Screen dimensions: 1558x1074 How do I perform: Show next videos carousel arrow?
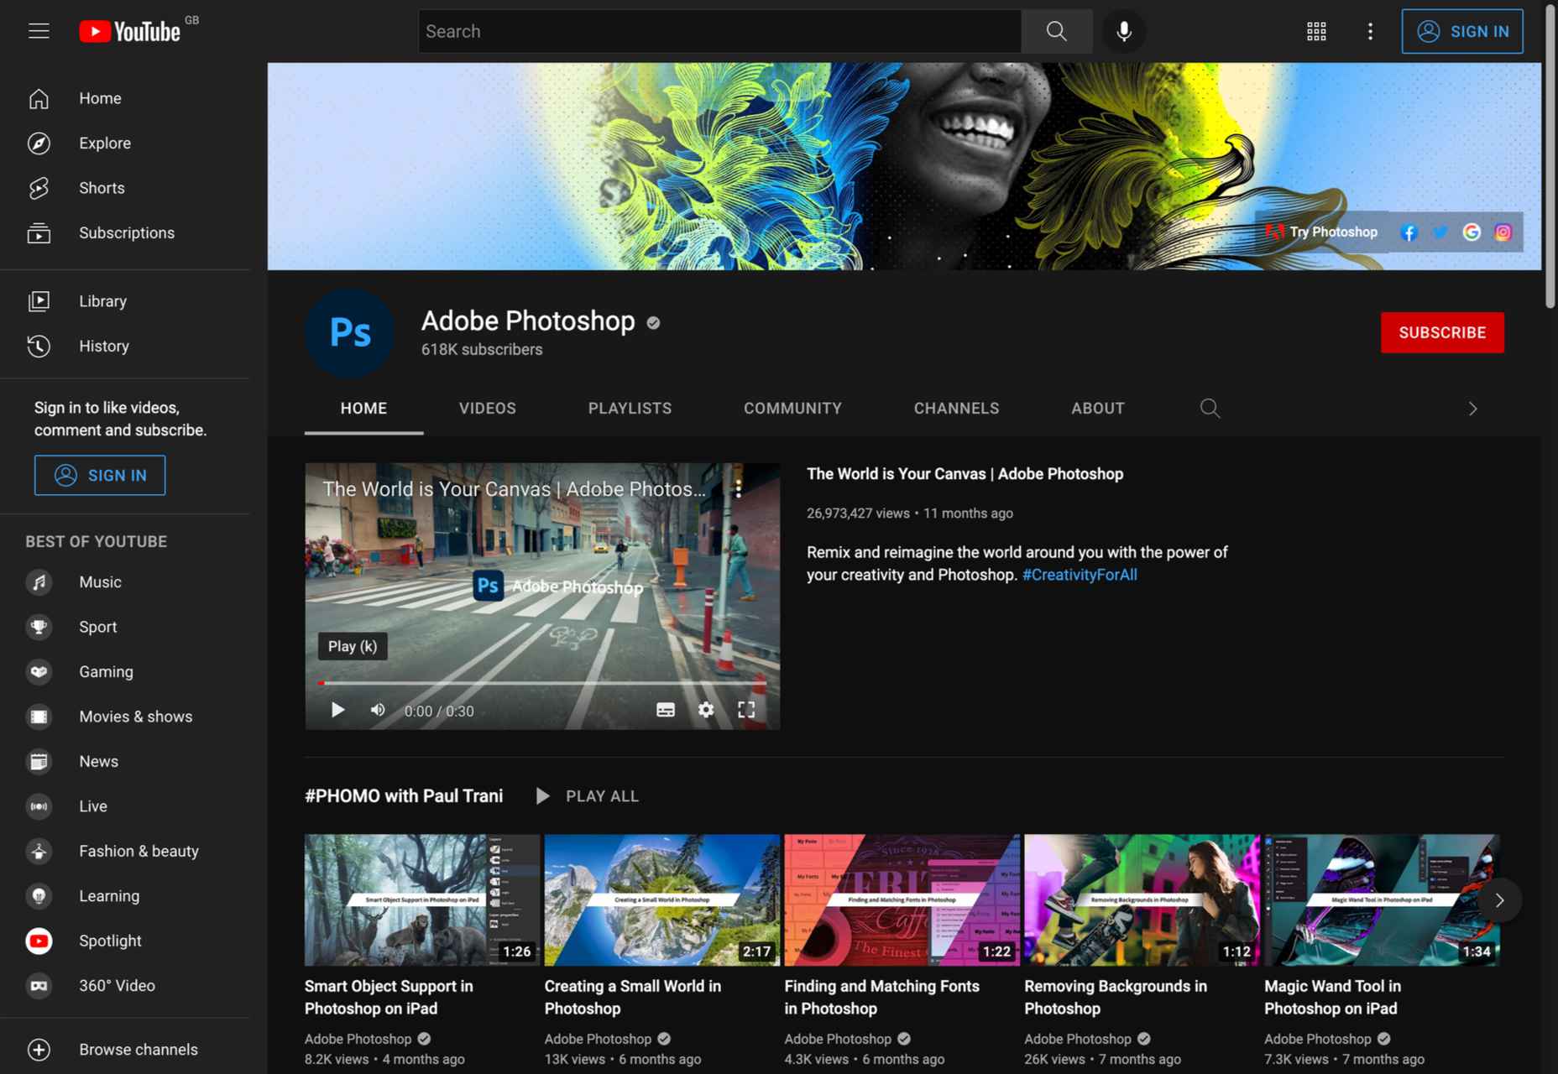click(x=1499, y=900)
